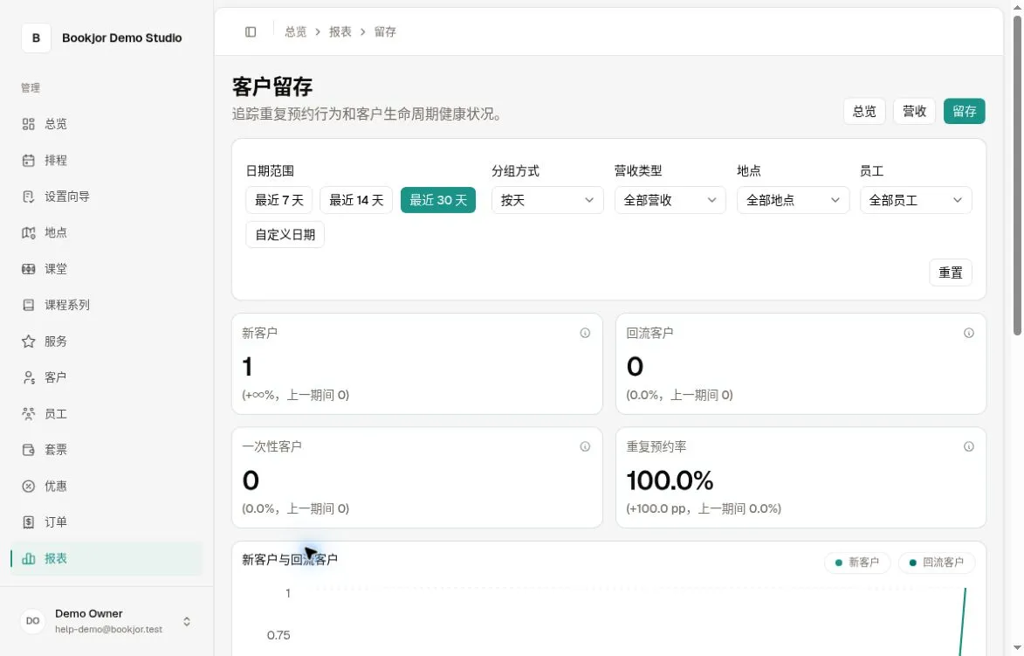Screen dimensions: 1024x656
Task: Open 课程系列 label in sidebar menu
Action: [x=67, y=305]
